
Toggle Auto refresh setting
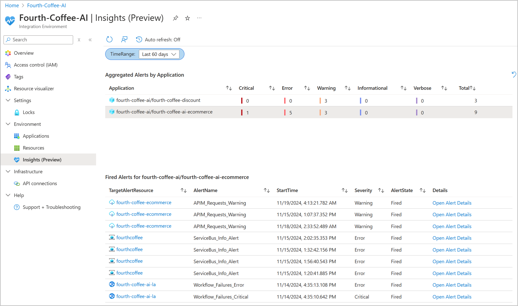click(x=158, y=39)
